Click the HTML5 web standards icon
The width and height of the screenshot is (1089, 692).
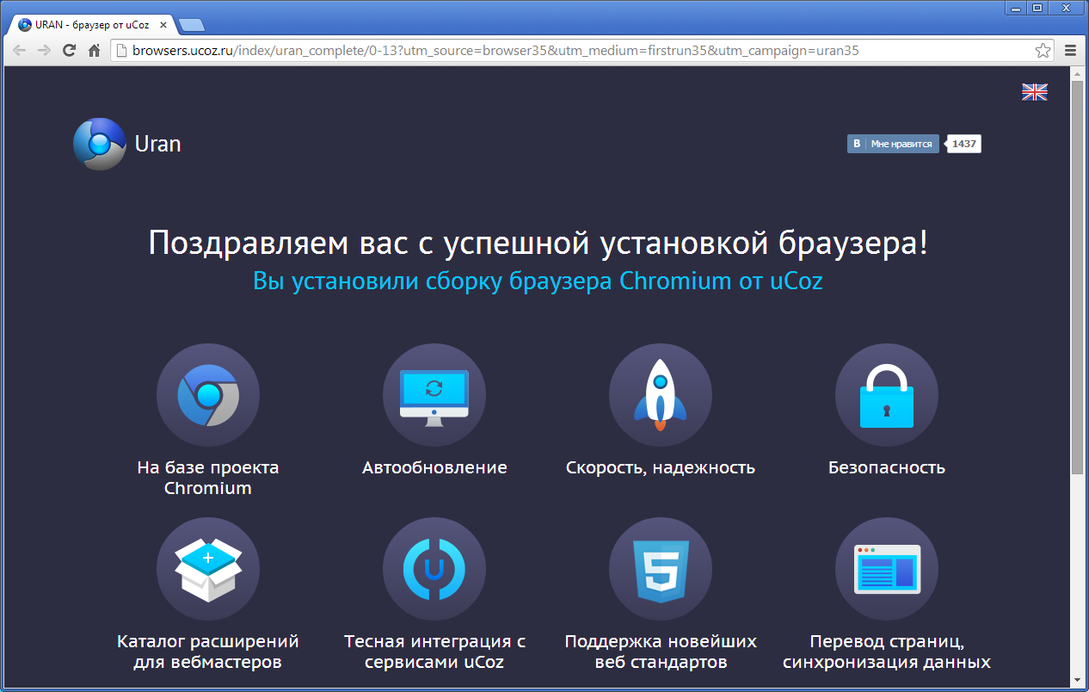tap(661, 569)
